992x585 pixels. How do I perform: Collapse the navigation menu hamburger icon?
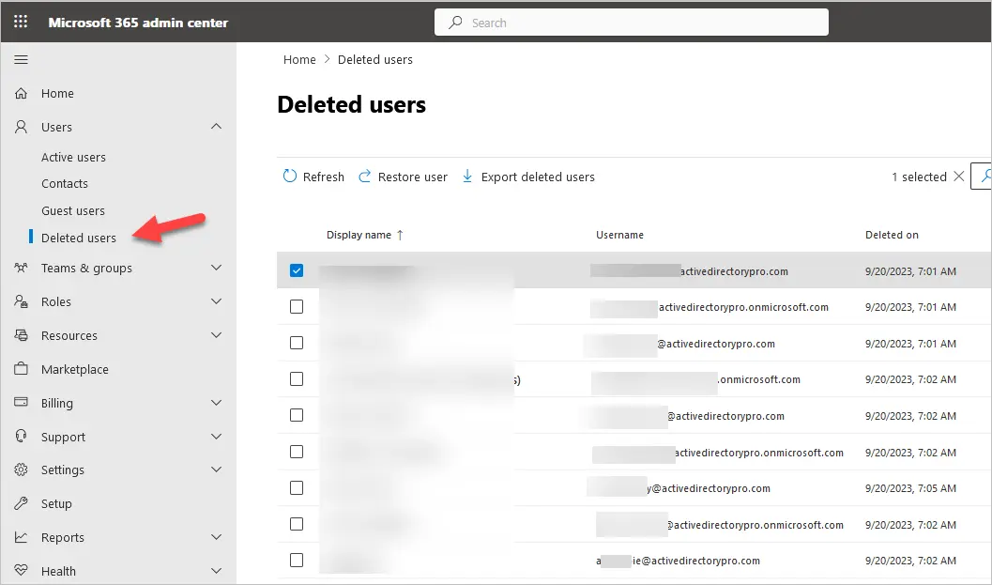(21, 59)
